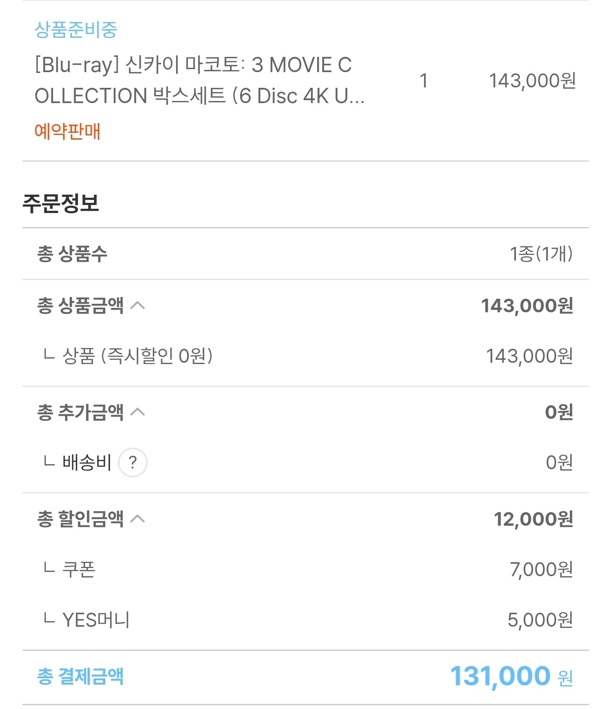Tap the product row's 143,000원 price
Viewport: 611px width, 709px height.
pyautogui.click(x=532, y=81)
